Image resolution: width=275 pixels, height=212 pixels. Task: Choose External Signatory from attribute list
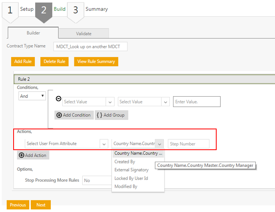[138, 170]
